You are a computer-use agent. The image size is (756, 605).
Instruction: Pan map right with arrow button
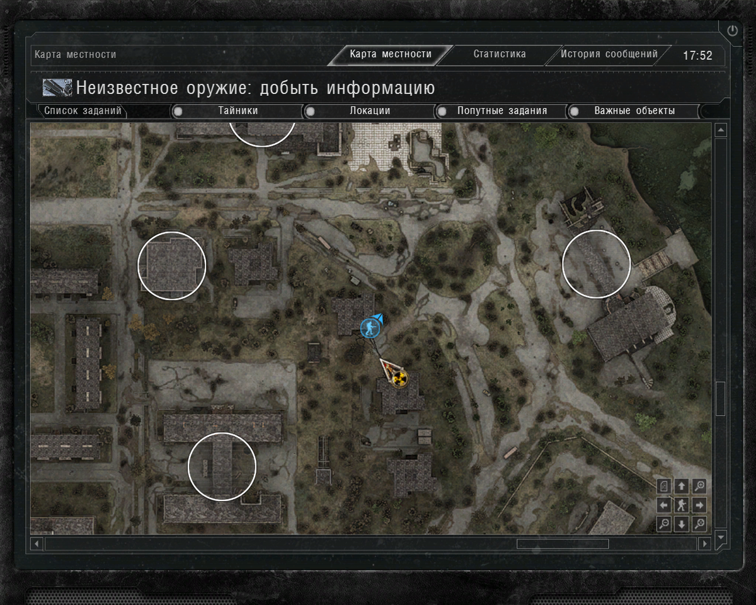tap(699, 505)
